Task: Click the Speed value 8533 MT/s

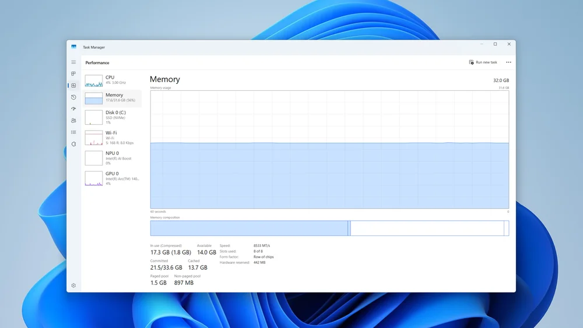Action: [x=262, y=245]
